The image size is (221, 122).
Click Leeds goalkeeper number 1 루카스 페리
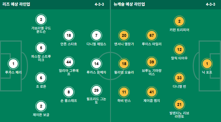coord(13,64)
